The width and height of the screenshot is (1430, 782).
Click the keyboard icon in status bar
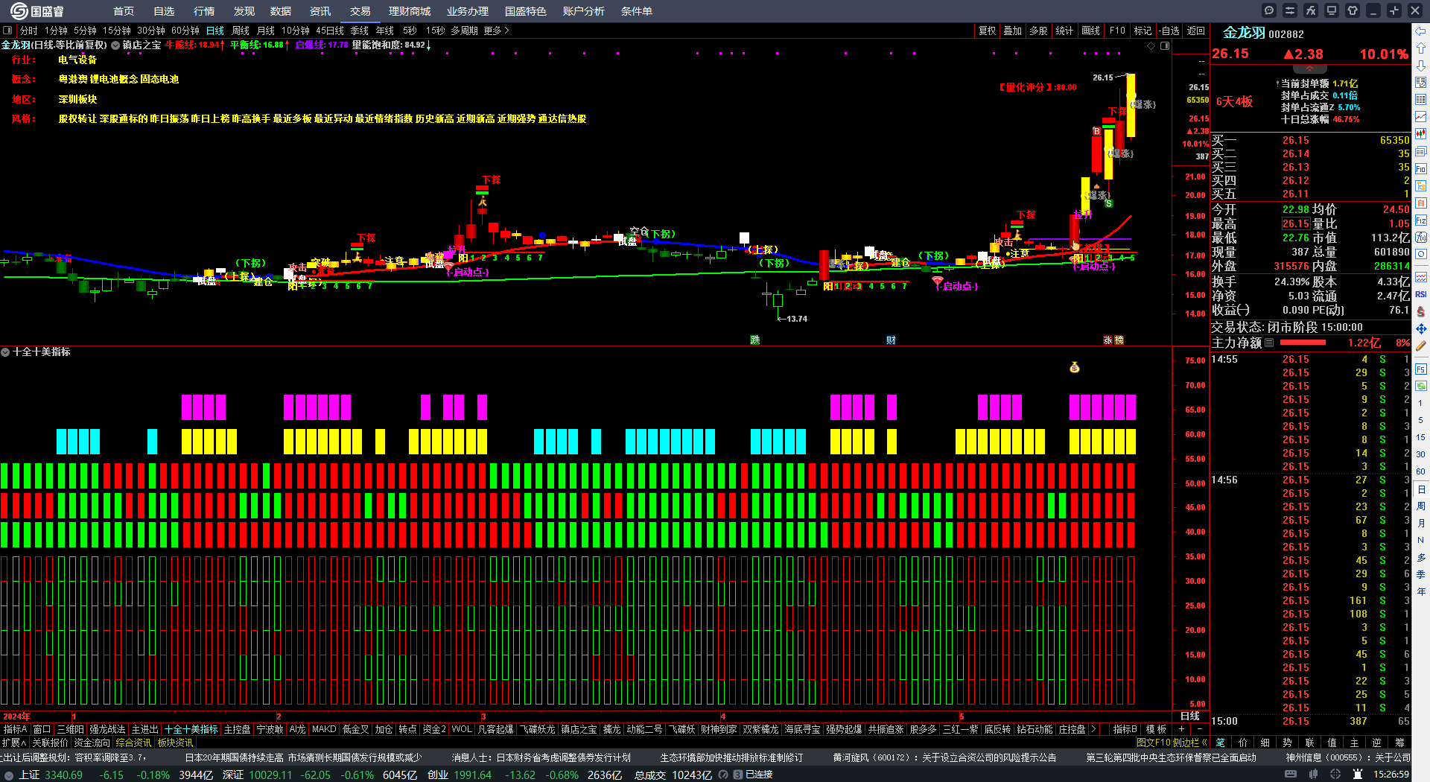click(1291, 775)
